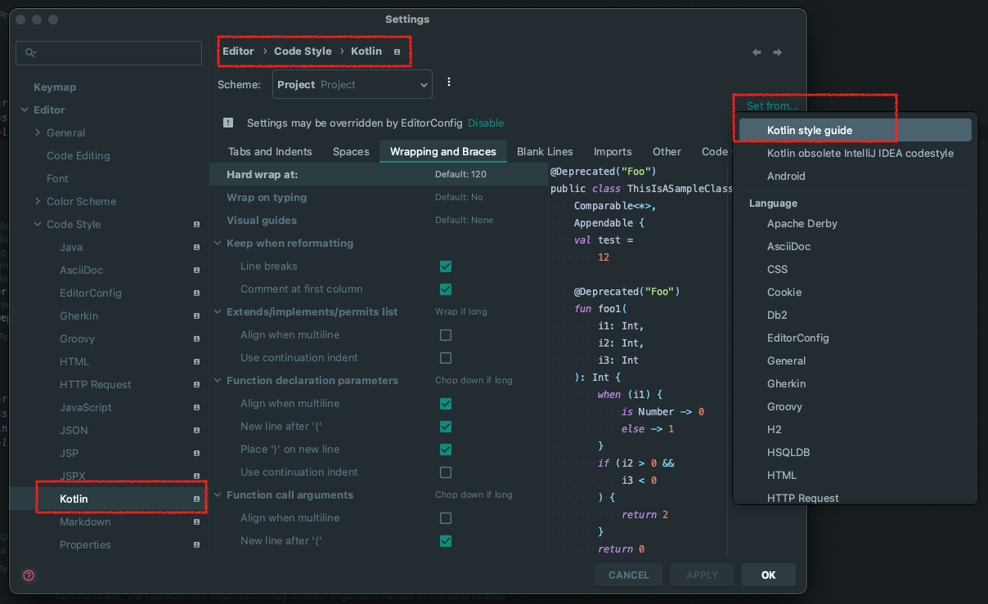Click Wrap on typing Default: No value
The height and width of the screenshot is (604, 988).
coord(459,197)
